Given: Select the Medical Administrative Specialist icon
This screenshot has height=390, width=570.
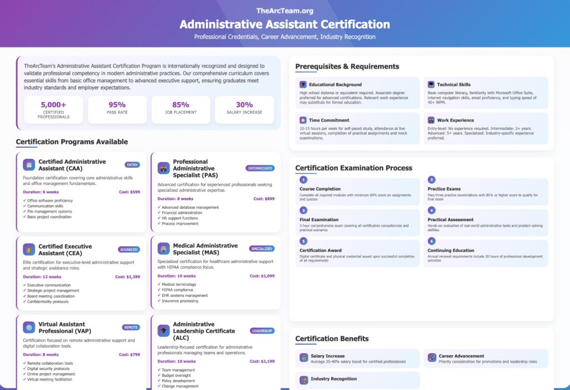Looking at the screenshot, I should [x=164, y=248].
